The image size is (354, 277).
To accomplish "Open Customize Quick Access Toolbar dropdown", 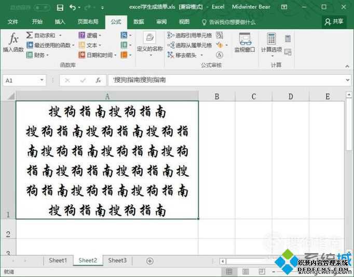I will [102, 8].
